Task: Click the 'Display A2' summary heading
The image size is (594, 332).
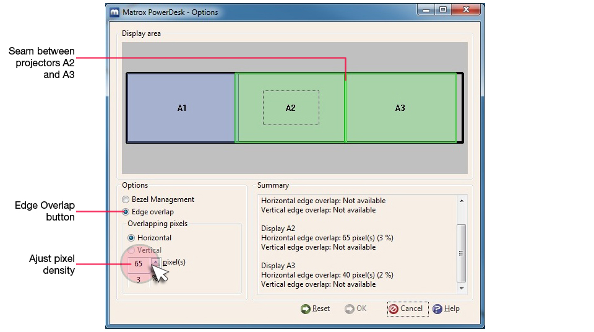Action: point(278,229)
